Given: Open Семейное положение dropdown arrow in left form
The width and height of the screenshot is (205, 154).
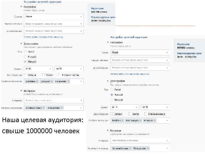Looking at the screenshot, I should point(81,82).
